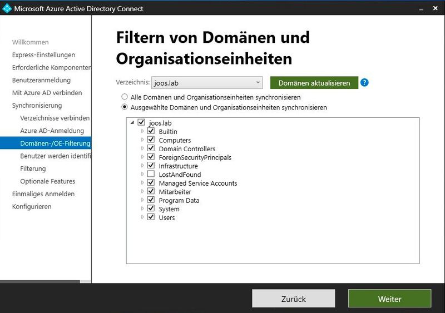Open Express-Einstellungen step in sidebar
The height and width of the screenshot is (313, 445).
tap(43, 55)
